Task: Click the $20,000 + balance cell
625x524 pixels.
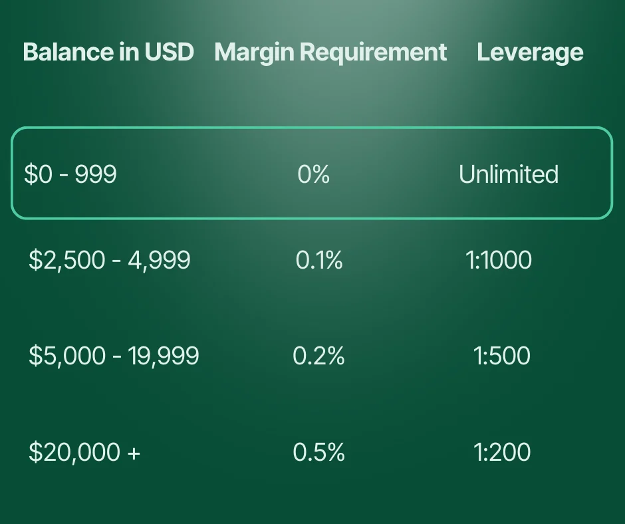Action: pyautogui.click(x=84, y=452)
